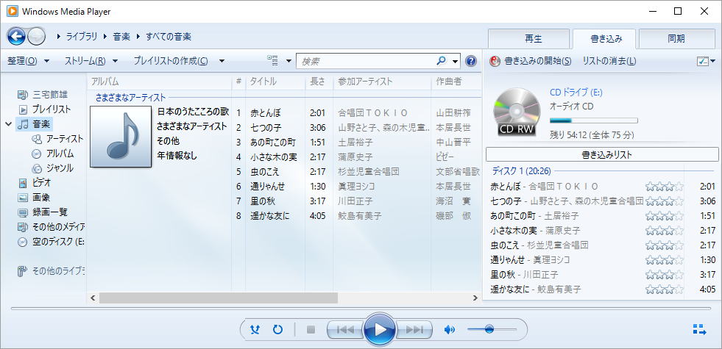The image size is (722, 349).
Task: Click 書き込みの開始 to start burning
Action: (530, 61)
